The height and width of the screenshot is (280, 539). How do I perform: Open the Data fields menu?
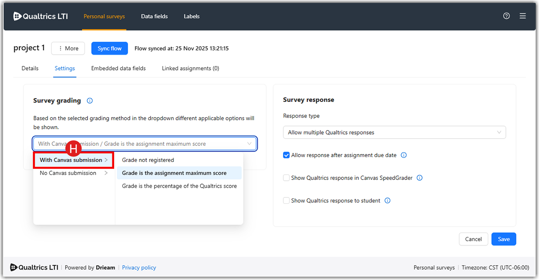[154, 17]
